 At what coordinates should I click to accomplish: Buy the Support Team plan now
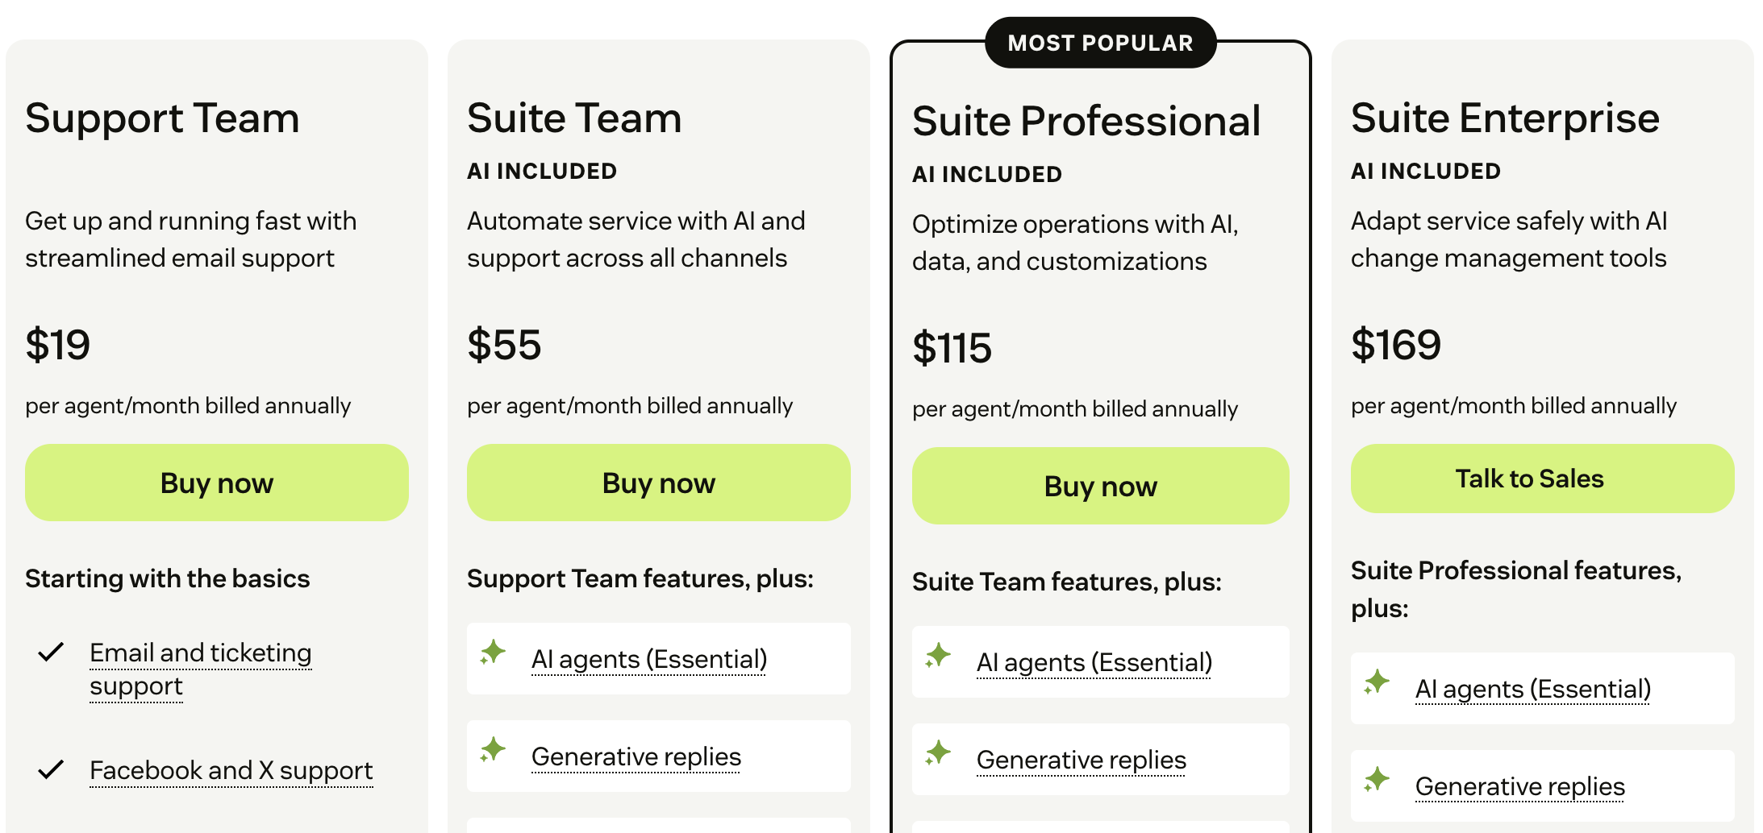pos(217,483)
